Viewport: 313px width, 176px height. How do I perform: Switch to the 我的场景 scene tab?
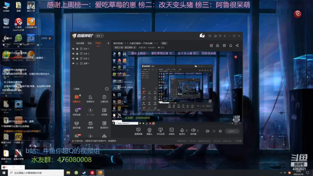tap(80, 43)
